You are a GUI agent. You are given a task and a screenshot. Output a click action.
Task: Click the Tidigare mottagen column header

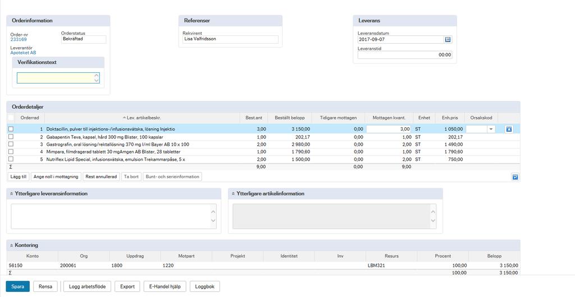pyautogui.click(x=338, y=118)
